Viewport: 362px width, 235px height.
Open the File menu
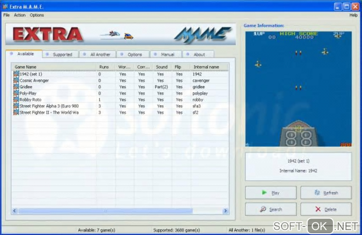pyautogui.click(x=6, y=15)
